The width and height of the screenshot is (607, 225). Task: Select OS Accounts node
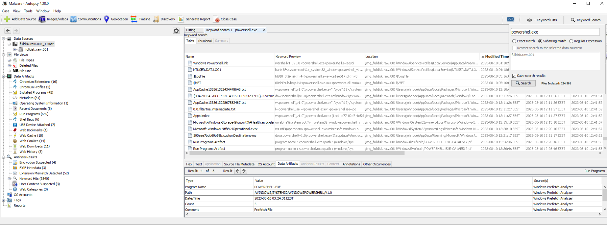click(23, 195)
